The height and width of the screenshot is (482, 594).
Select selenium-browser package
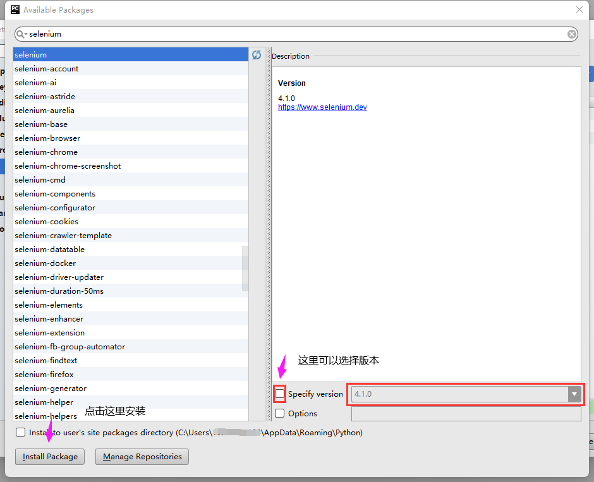(131, 138)
